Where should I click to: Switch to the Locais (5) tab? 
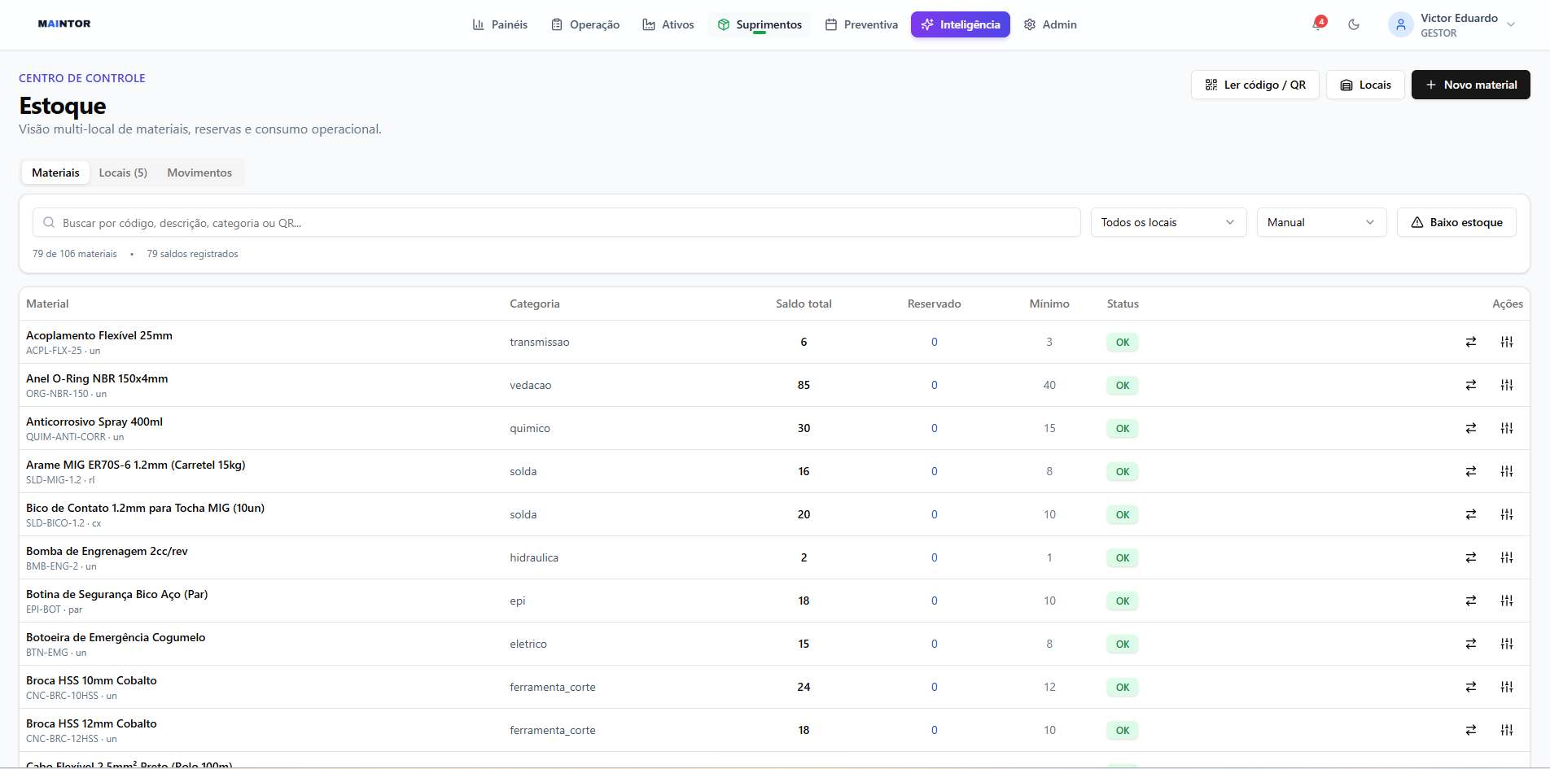pos(123,173)
